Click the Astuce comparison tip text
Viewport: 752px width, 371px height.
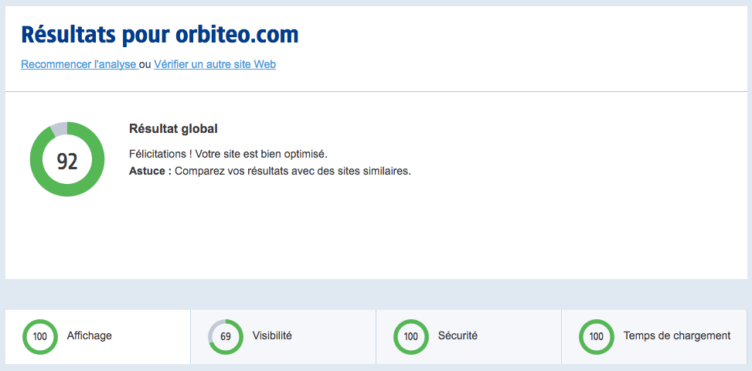270,171
